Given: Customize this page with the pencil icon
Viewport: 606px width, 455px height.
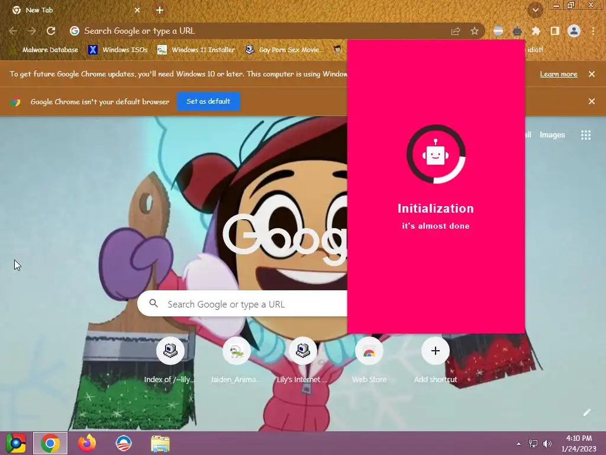Looking at the screenshot, I should point(586,412).
